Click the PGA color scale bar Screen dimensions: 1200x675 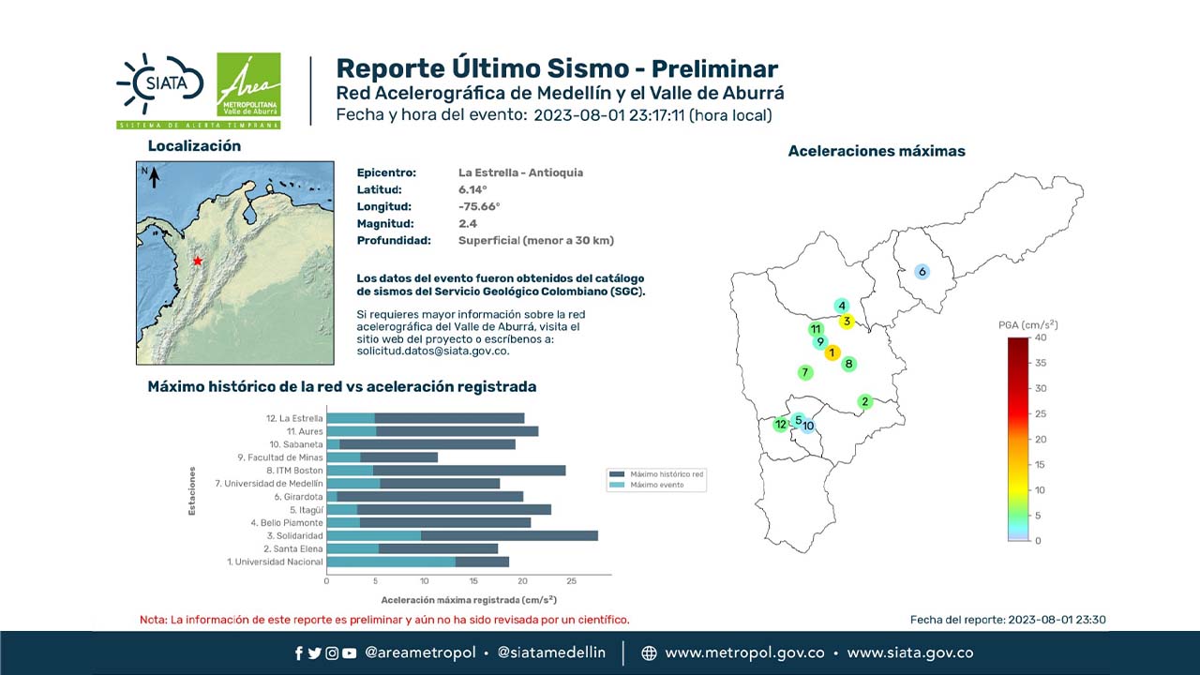point(1017,439)
